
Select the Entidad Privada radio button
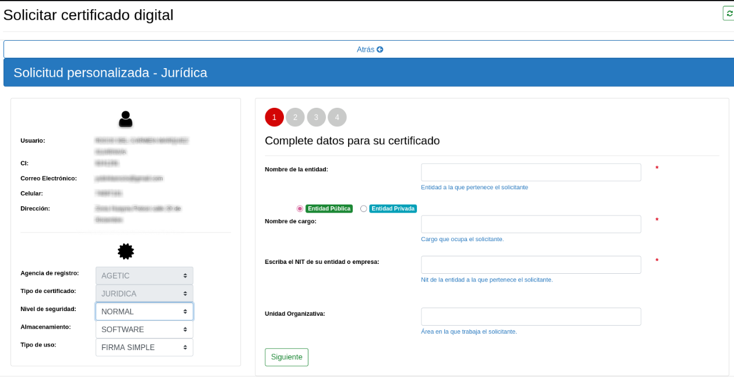tap(364, 209)
